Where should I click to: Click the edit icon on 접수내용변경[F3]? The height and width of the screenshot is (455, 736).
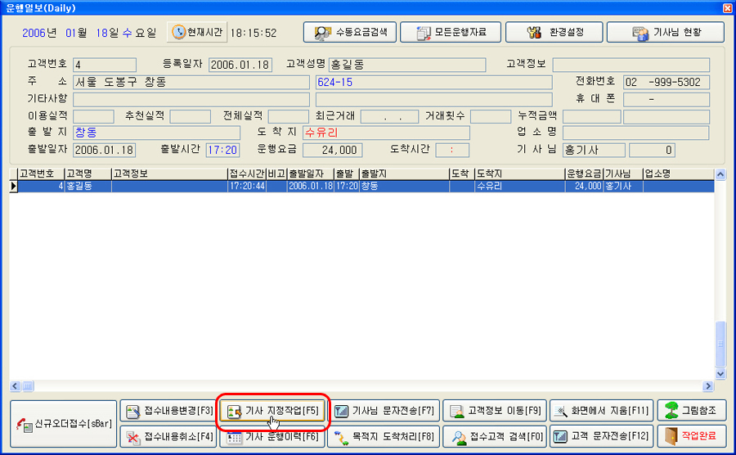pos(133,412)
